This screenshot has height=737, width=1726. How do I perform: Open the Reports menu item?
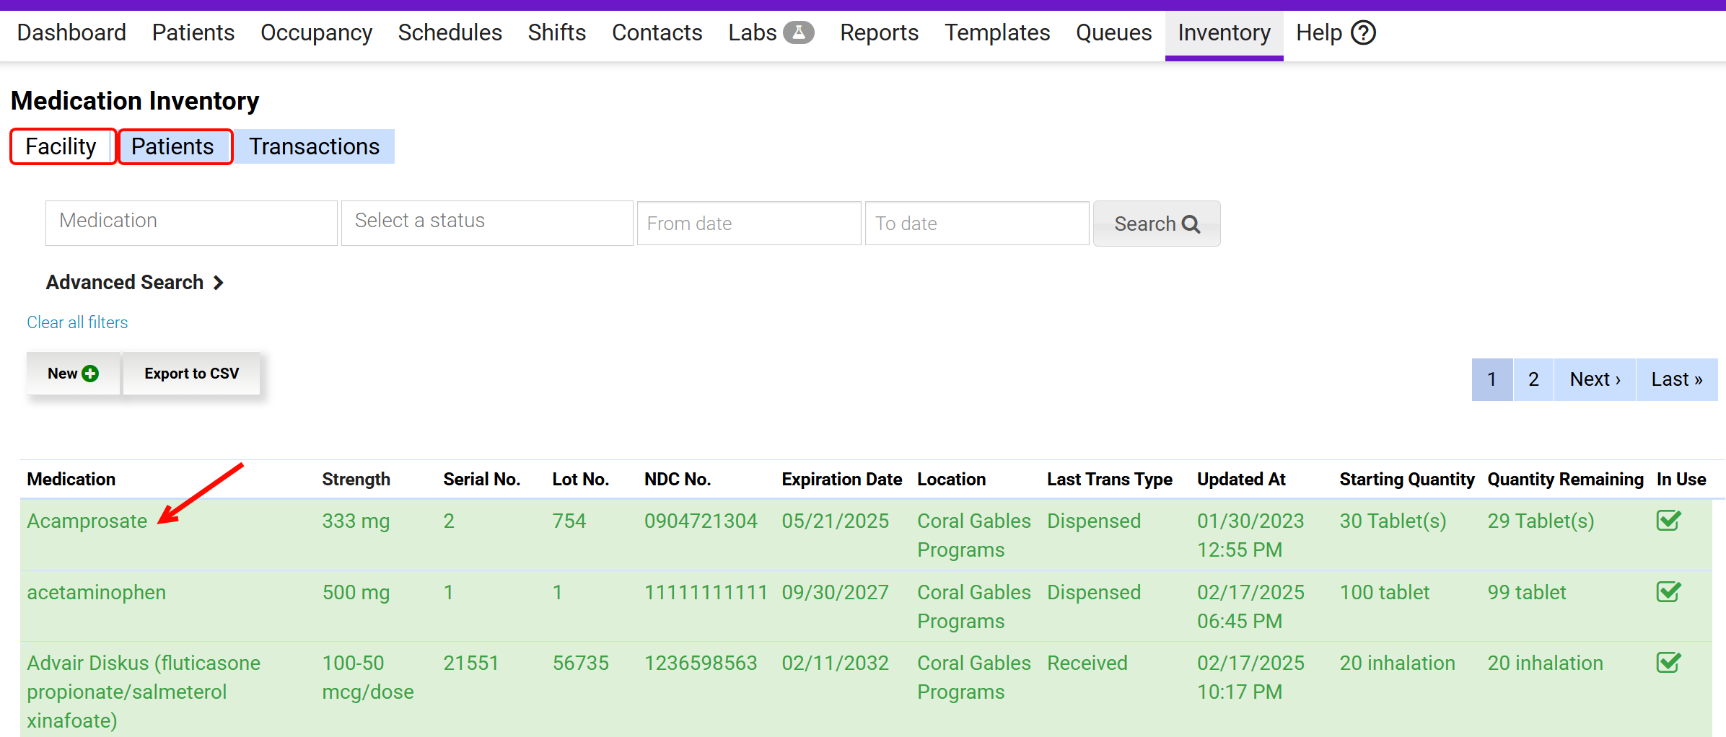tap(879, 32)
